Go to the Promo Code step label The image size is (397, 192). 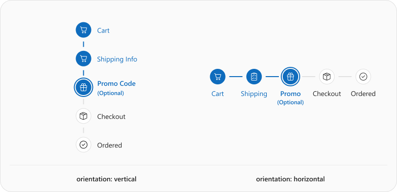[117, 84]
